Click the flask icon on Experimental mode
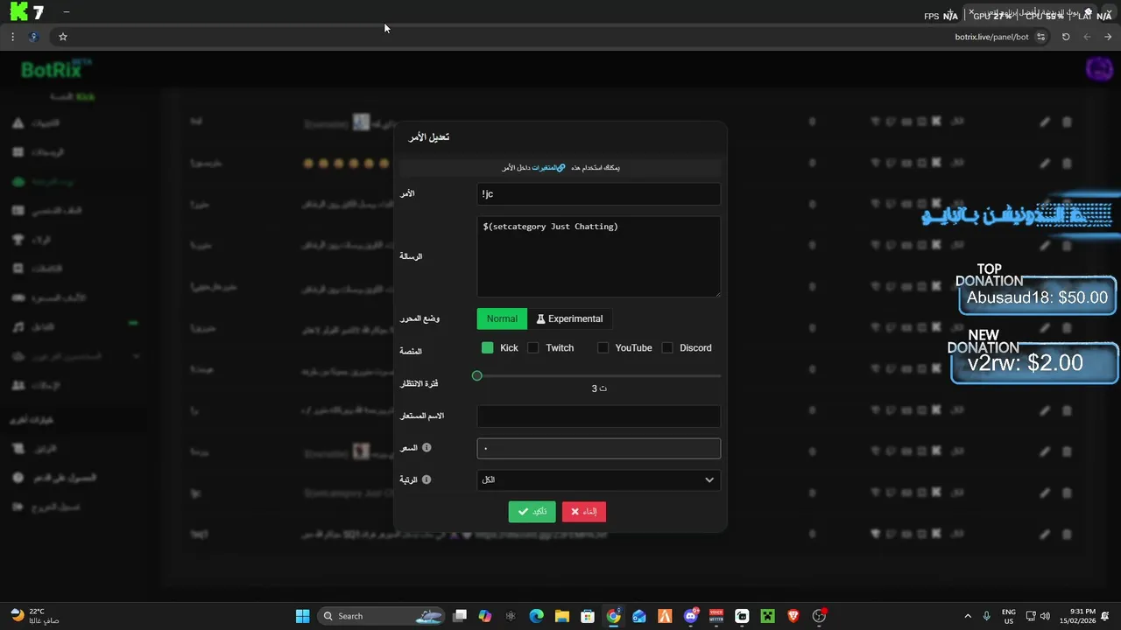The image size is (1121, 630). [x=540, y=319]
